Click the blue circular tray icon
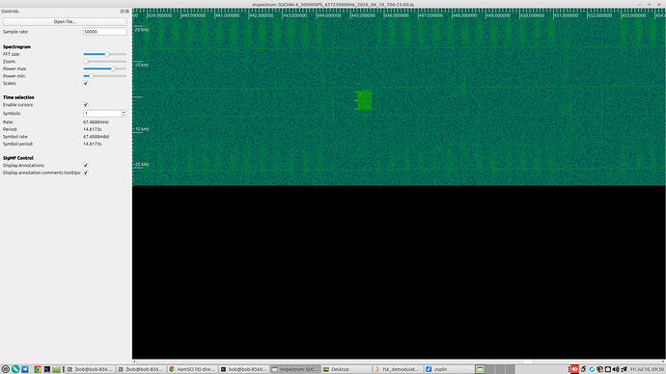 (592, 369)
